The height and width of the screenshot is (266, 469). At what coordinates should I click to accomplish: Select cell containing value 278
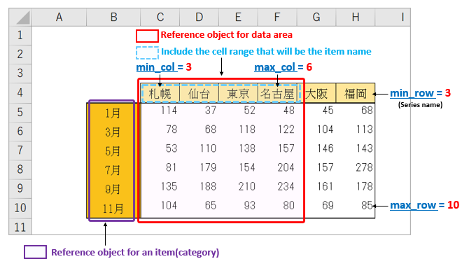click(x=356, y=167)
